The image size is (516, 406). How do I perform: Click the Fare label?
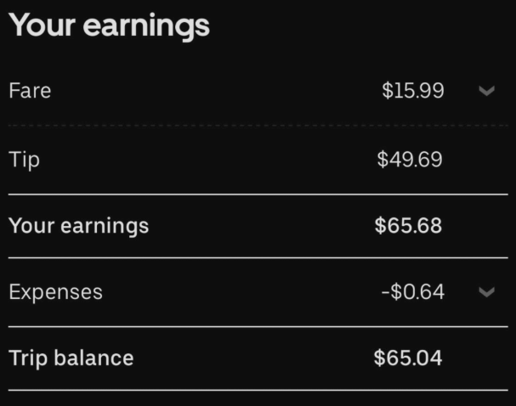(x=30, y=91)
